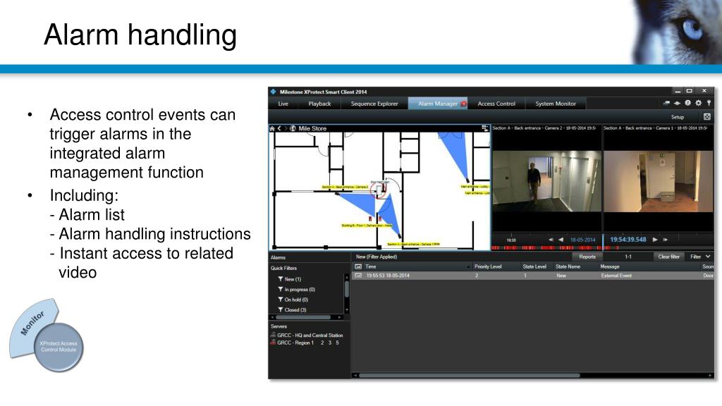Toggle full screen mode icon

pyautogui.click(x=706, y=116)
